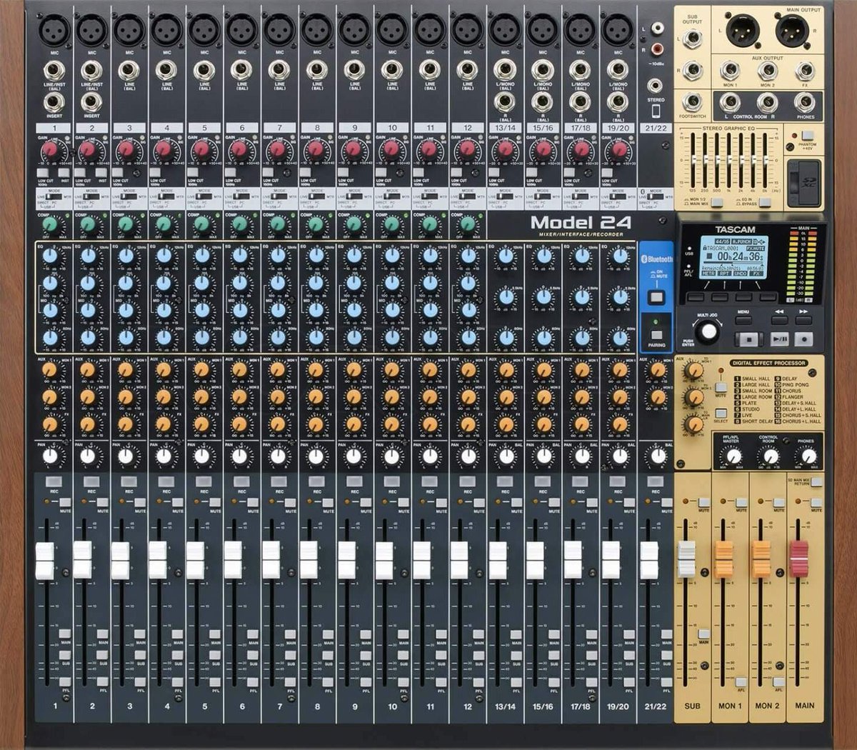857x750 pixels.
Task: Click the green COMP knob on channel 7
Action: [277, 224]
